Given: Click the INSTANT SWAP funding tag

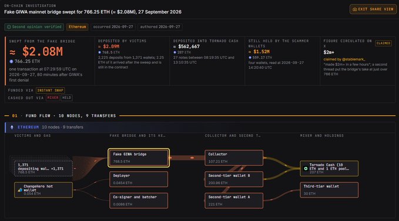Looking at the screenshot, I should coord(51,91).
